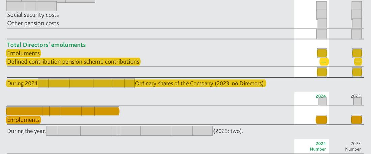
Task: Click the orange-highlighted "Emoluments" label
Action: pyautogui.click(x=23, y=120)
